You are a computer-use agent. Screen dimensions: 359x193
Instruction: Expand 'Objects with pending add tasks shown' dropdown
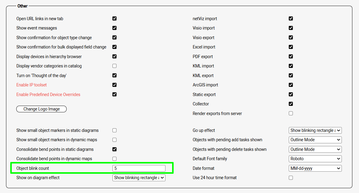[x=315, y=140]
